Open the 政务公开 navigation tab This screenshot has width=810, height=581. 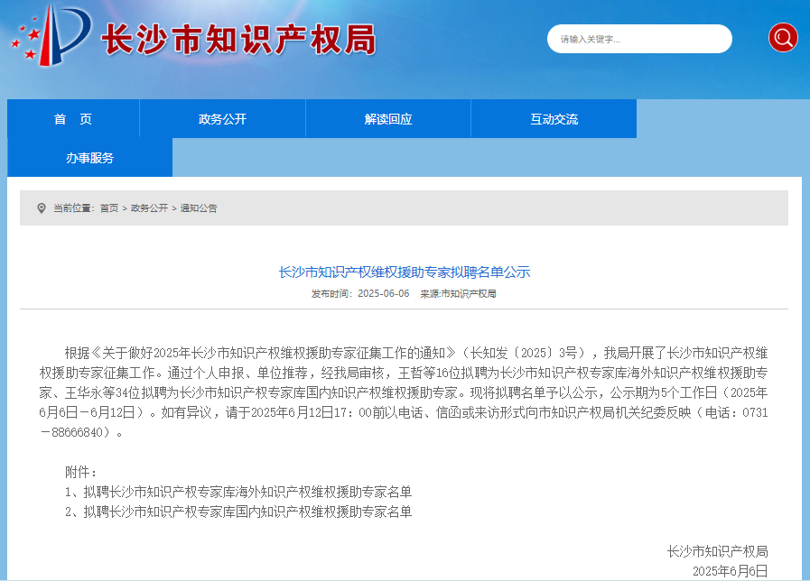222,119
